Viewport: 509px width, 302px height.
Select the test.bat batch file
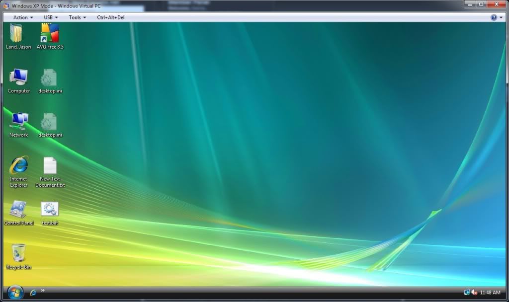(x=50, y=213)
